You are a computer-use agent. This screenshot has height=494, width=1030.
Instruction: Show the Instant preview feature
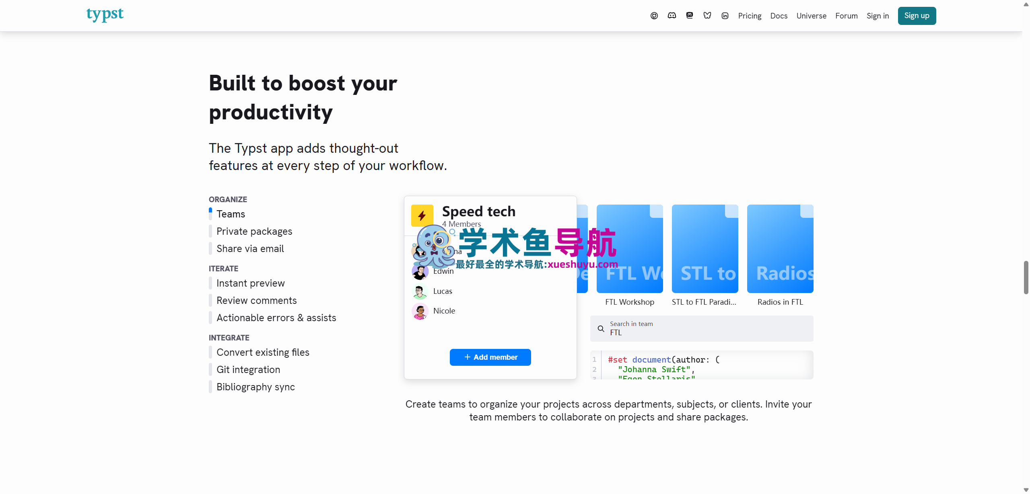coord(250,283)
